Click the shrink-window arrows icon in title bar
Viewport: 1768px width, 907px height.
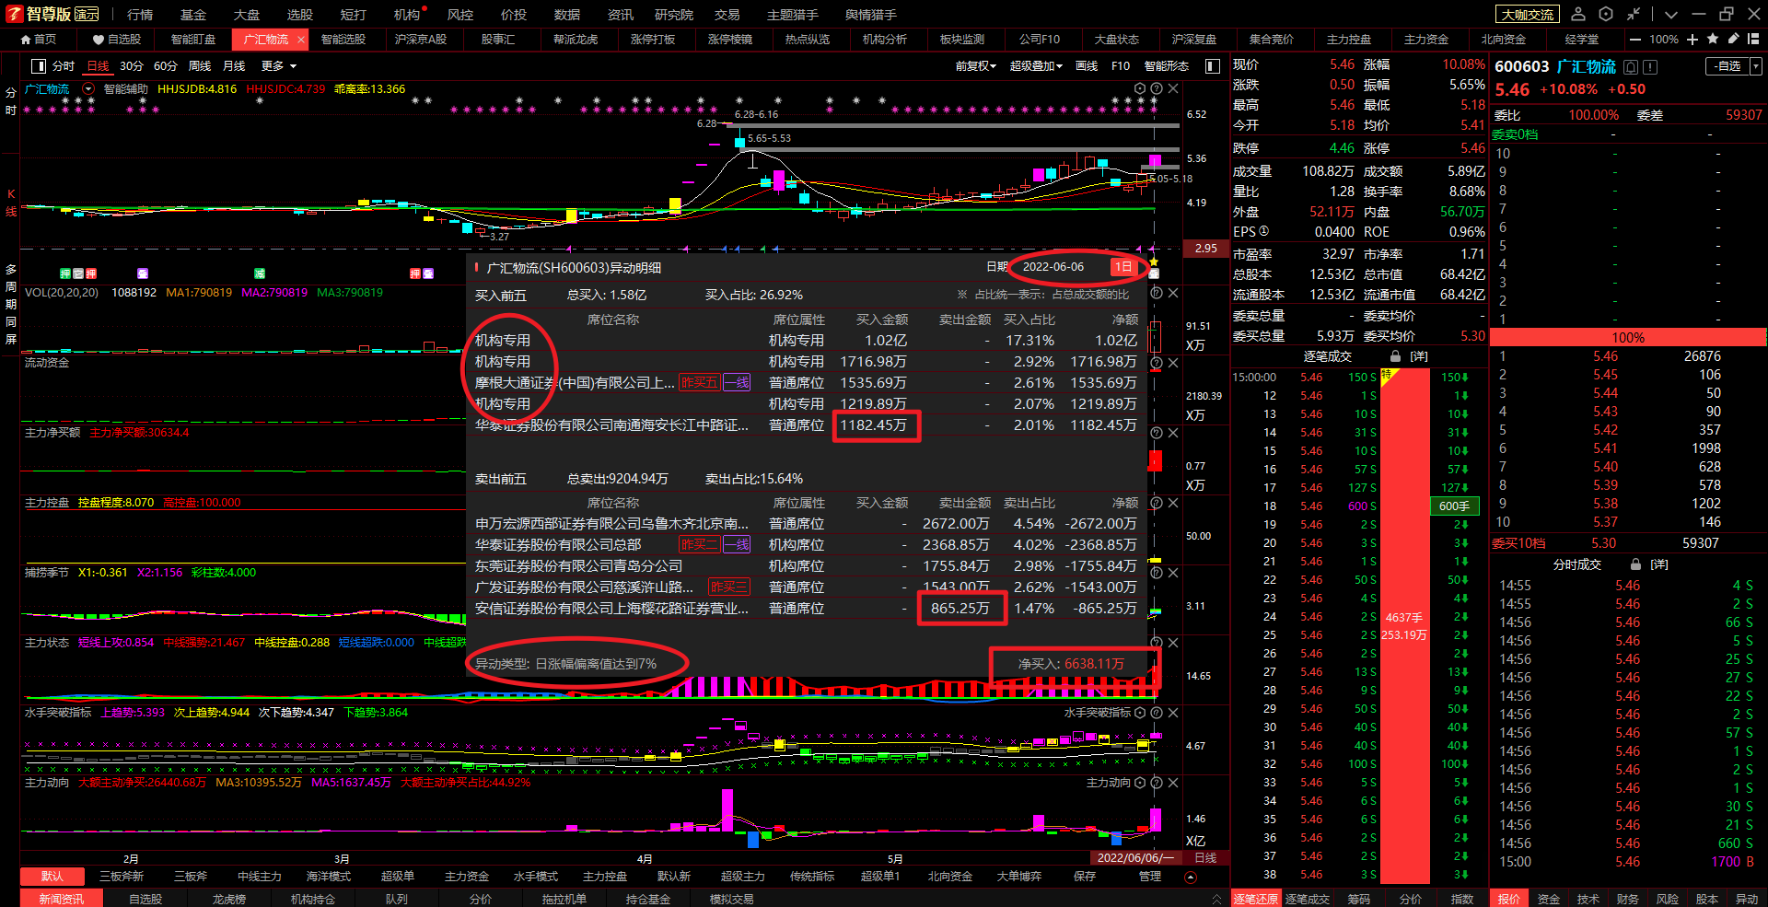pyautogui.click(x=1634, y=14)
